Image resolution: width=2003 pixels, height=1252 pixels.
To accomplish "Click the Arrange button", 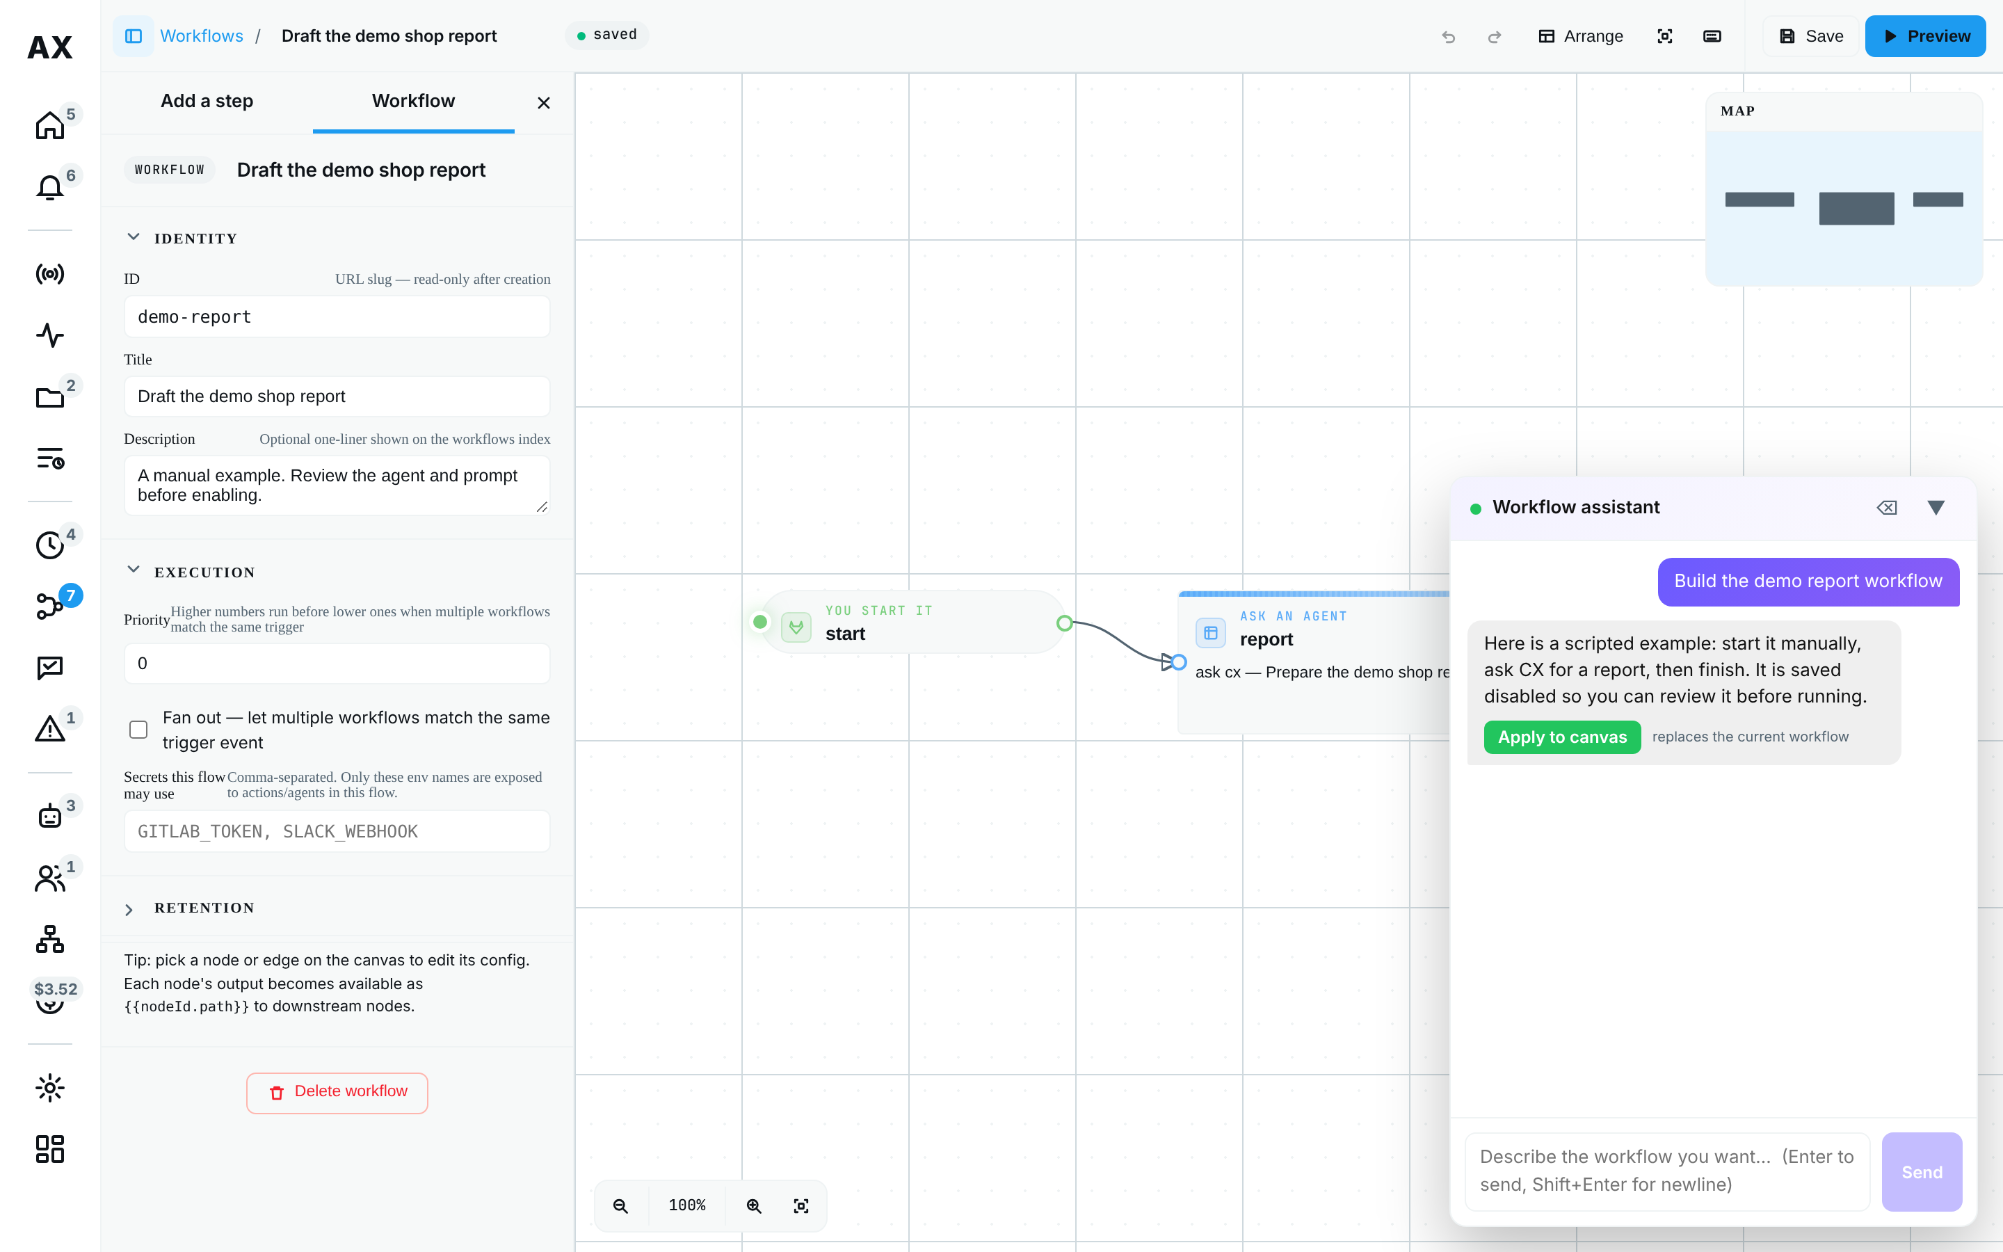I will pos(1579,36).
